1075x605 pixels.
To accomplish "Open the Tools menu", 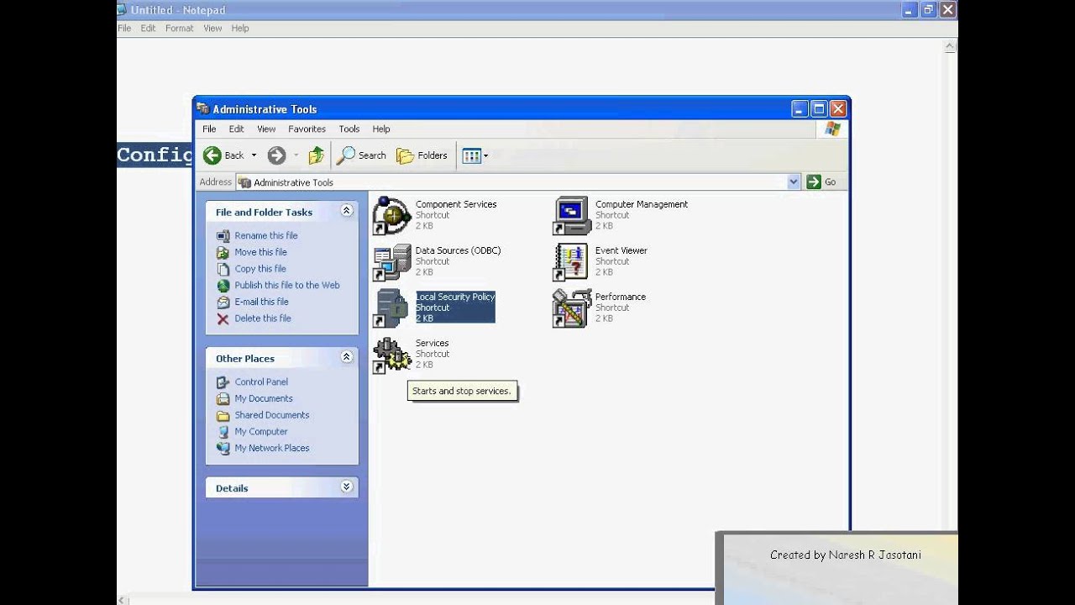I will coord(349,129).
